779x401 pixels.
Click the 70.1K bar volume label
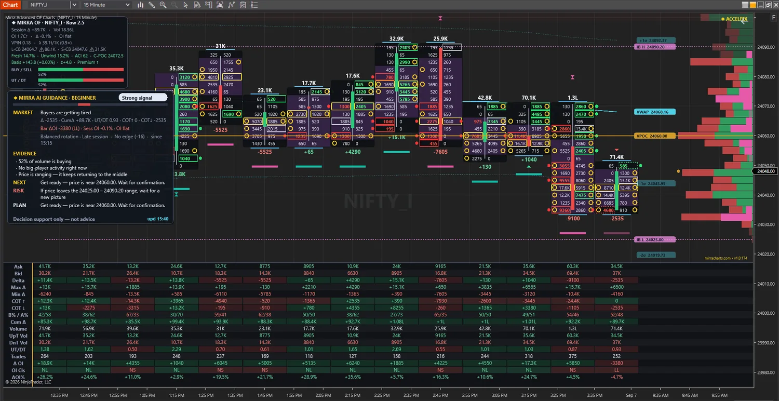(529, 98)
